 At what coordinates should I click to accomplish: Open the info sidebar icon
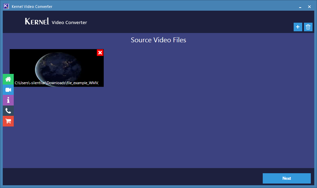[8, 100]
